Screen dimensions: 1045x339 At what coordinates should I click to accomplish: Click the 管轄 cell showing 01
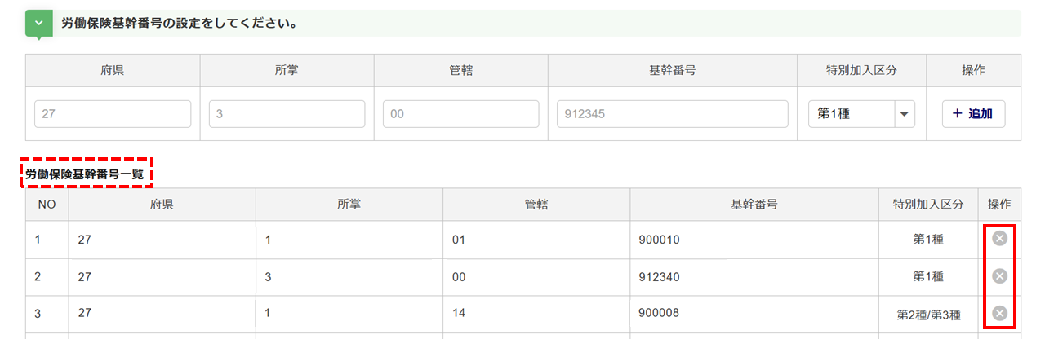coord(459,240)
